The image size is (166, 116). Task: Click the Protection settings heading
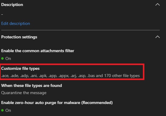[x=19, y=37]
